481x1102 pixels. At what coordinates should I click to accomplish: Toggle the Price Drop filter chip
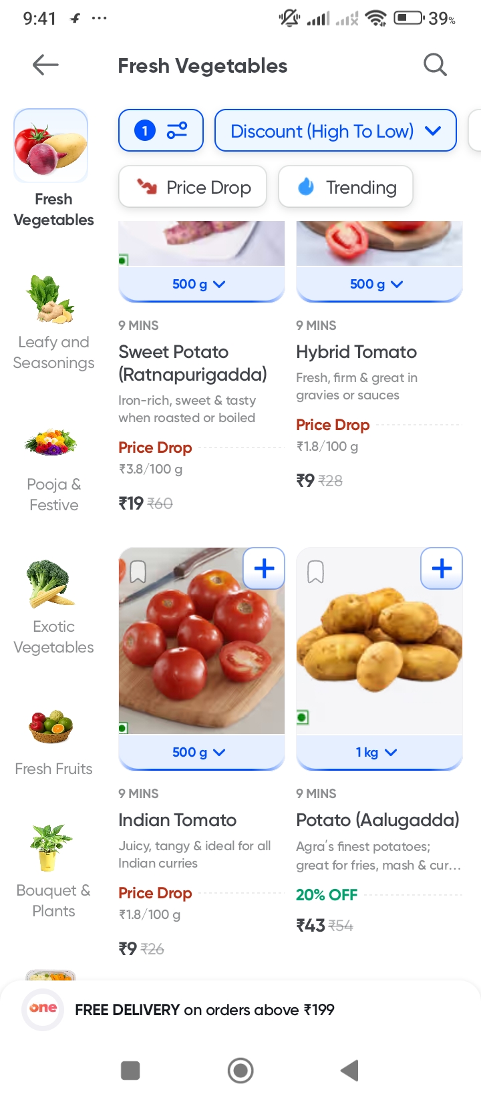pyautogui.click(x=192, y=187)
